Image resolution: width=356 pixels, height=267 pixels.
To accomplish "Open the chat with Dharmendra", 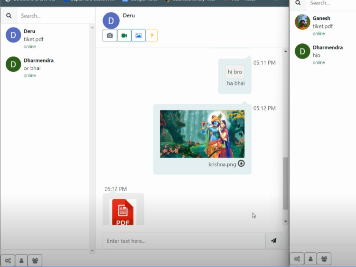I will pos(45,67).
